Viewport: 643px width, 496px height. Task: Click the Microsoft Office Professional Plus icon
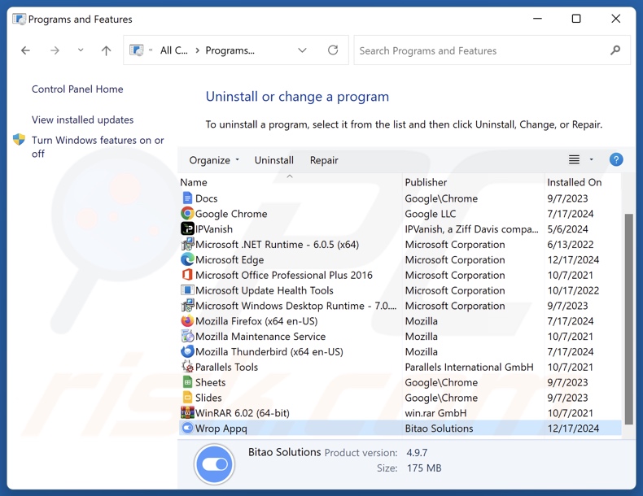click(x=187, y=275)
